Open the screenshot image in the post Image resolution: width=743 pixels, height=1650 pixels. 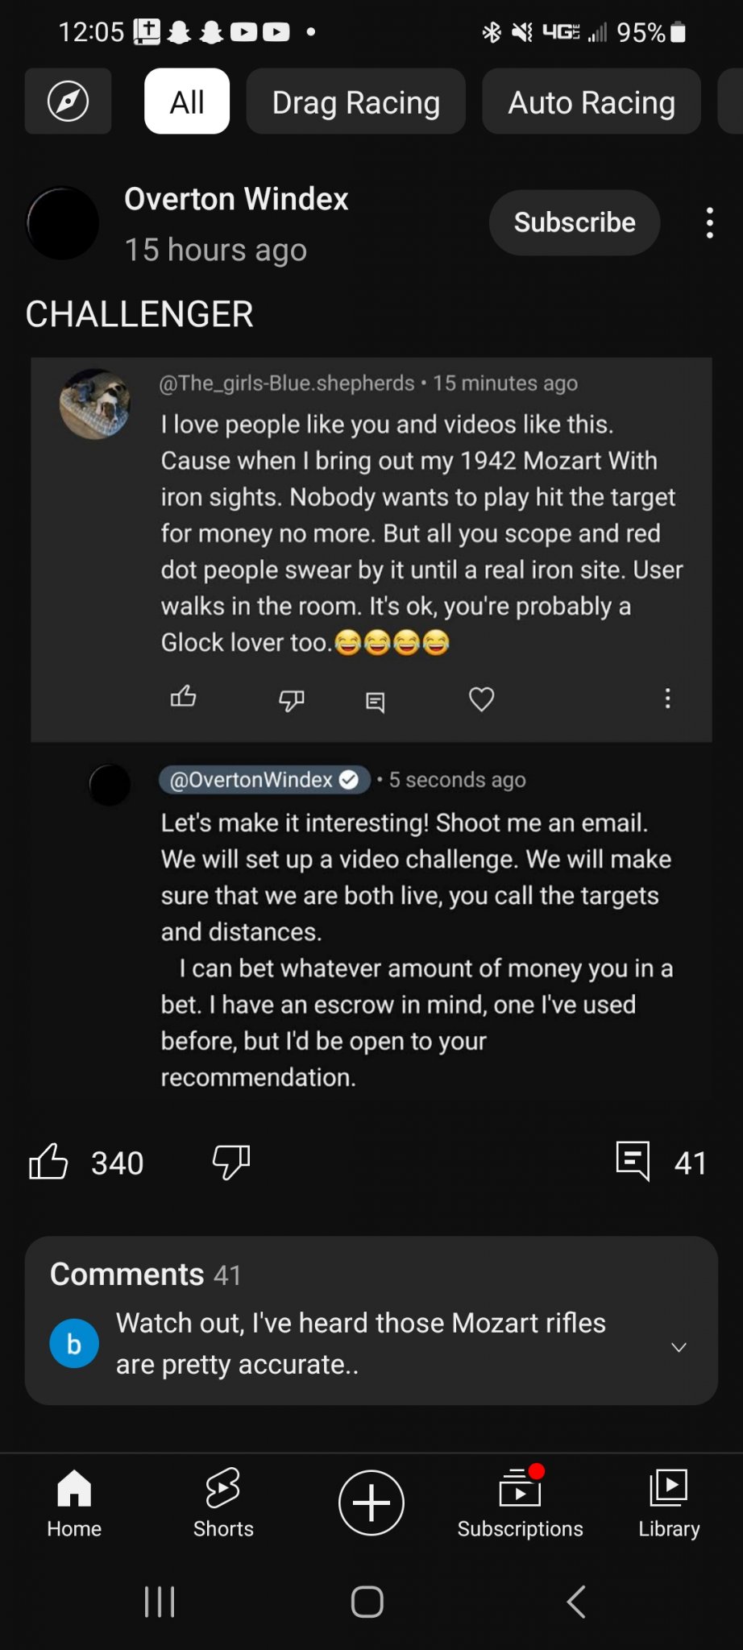(x=371, y=725)
